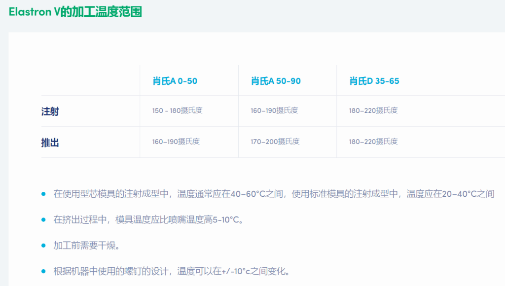This screenshot has height=286, width=505.
Task: Click the "170–200摄氏度" cell
Action: (x=275, y=142)
